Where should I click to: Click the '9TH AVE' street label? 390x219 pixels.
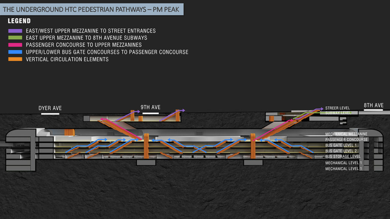(150, 107)
